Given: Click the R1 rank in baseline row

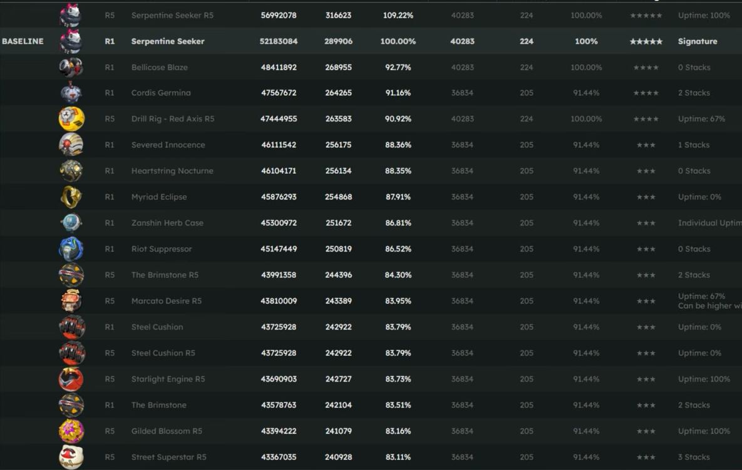Looking at the screenshot, I should coord(110,41).
